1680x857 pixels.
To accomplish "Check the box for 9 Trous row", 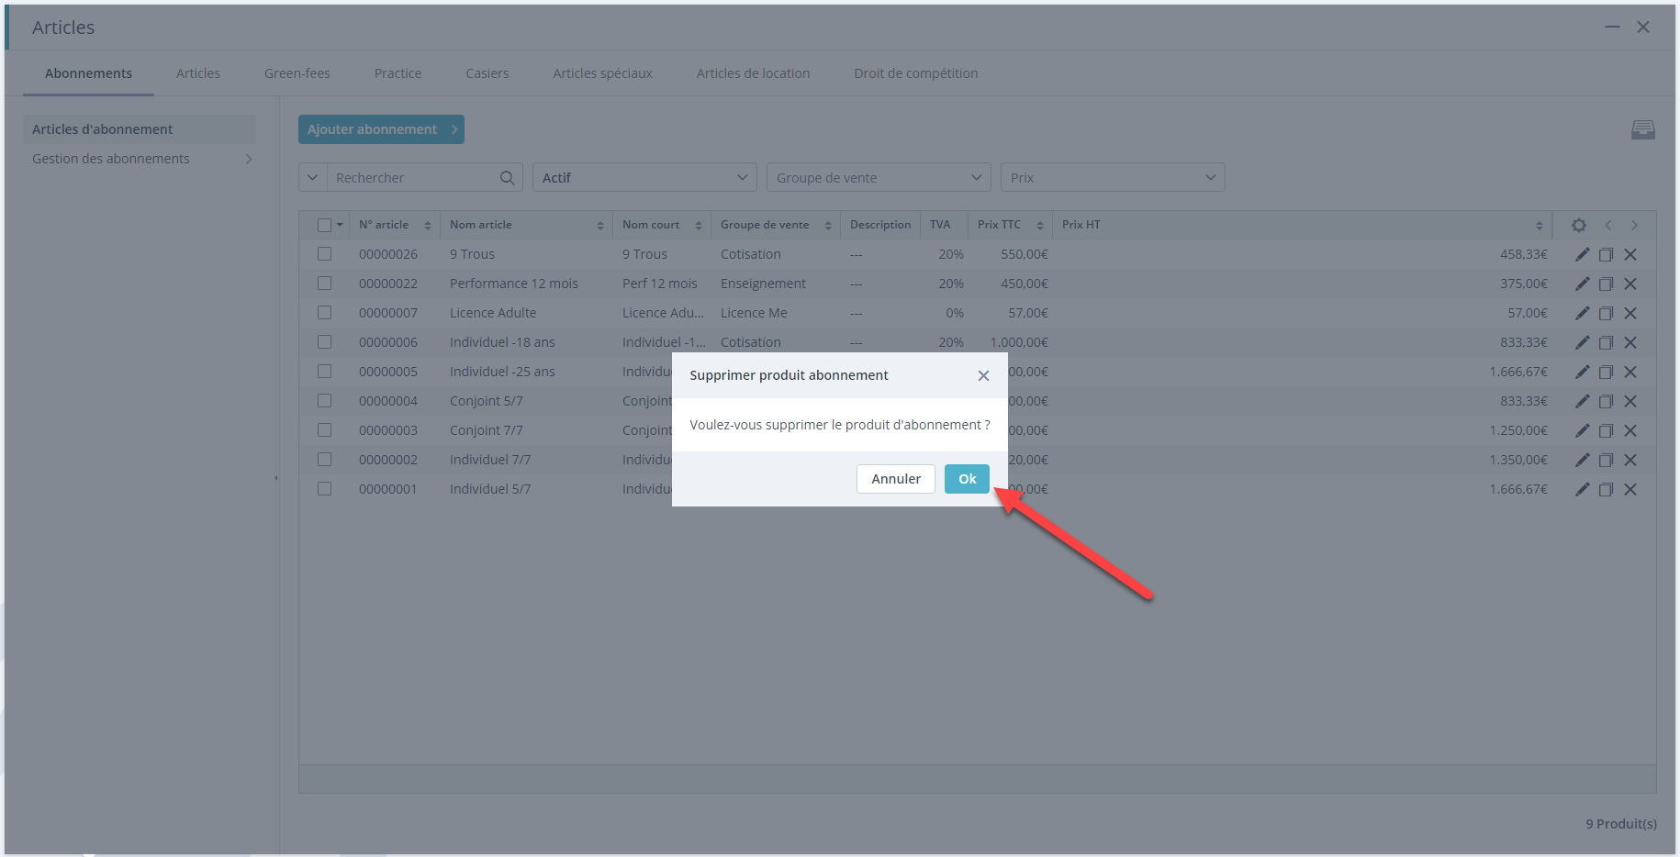I will [x=324, y=254].
